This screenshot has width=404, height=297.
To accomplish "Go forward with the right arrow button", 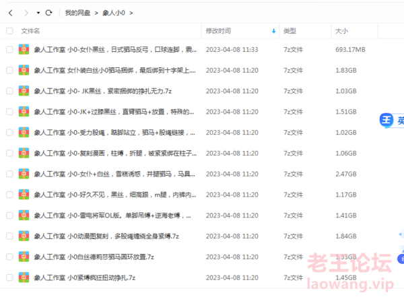I will coord(26,13).
